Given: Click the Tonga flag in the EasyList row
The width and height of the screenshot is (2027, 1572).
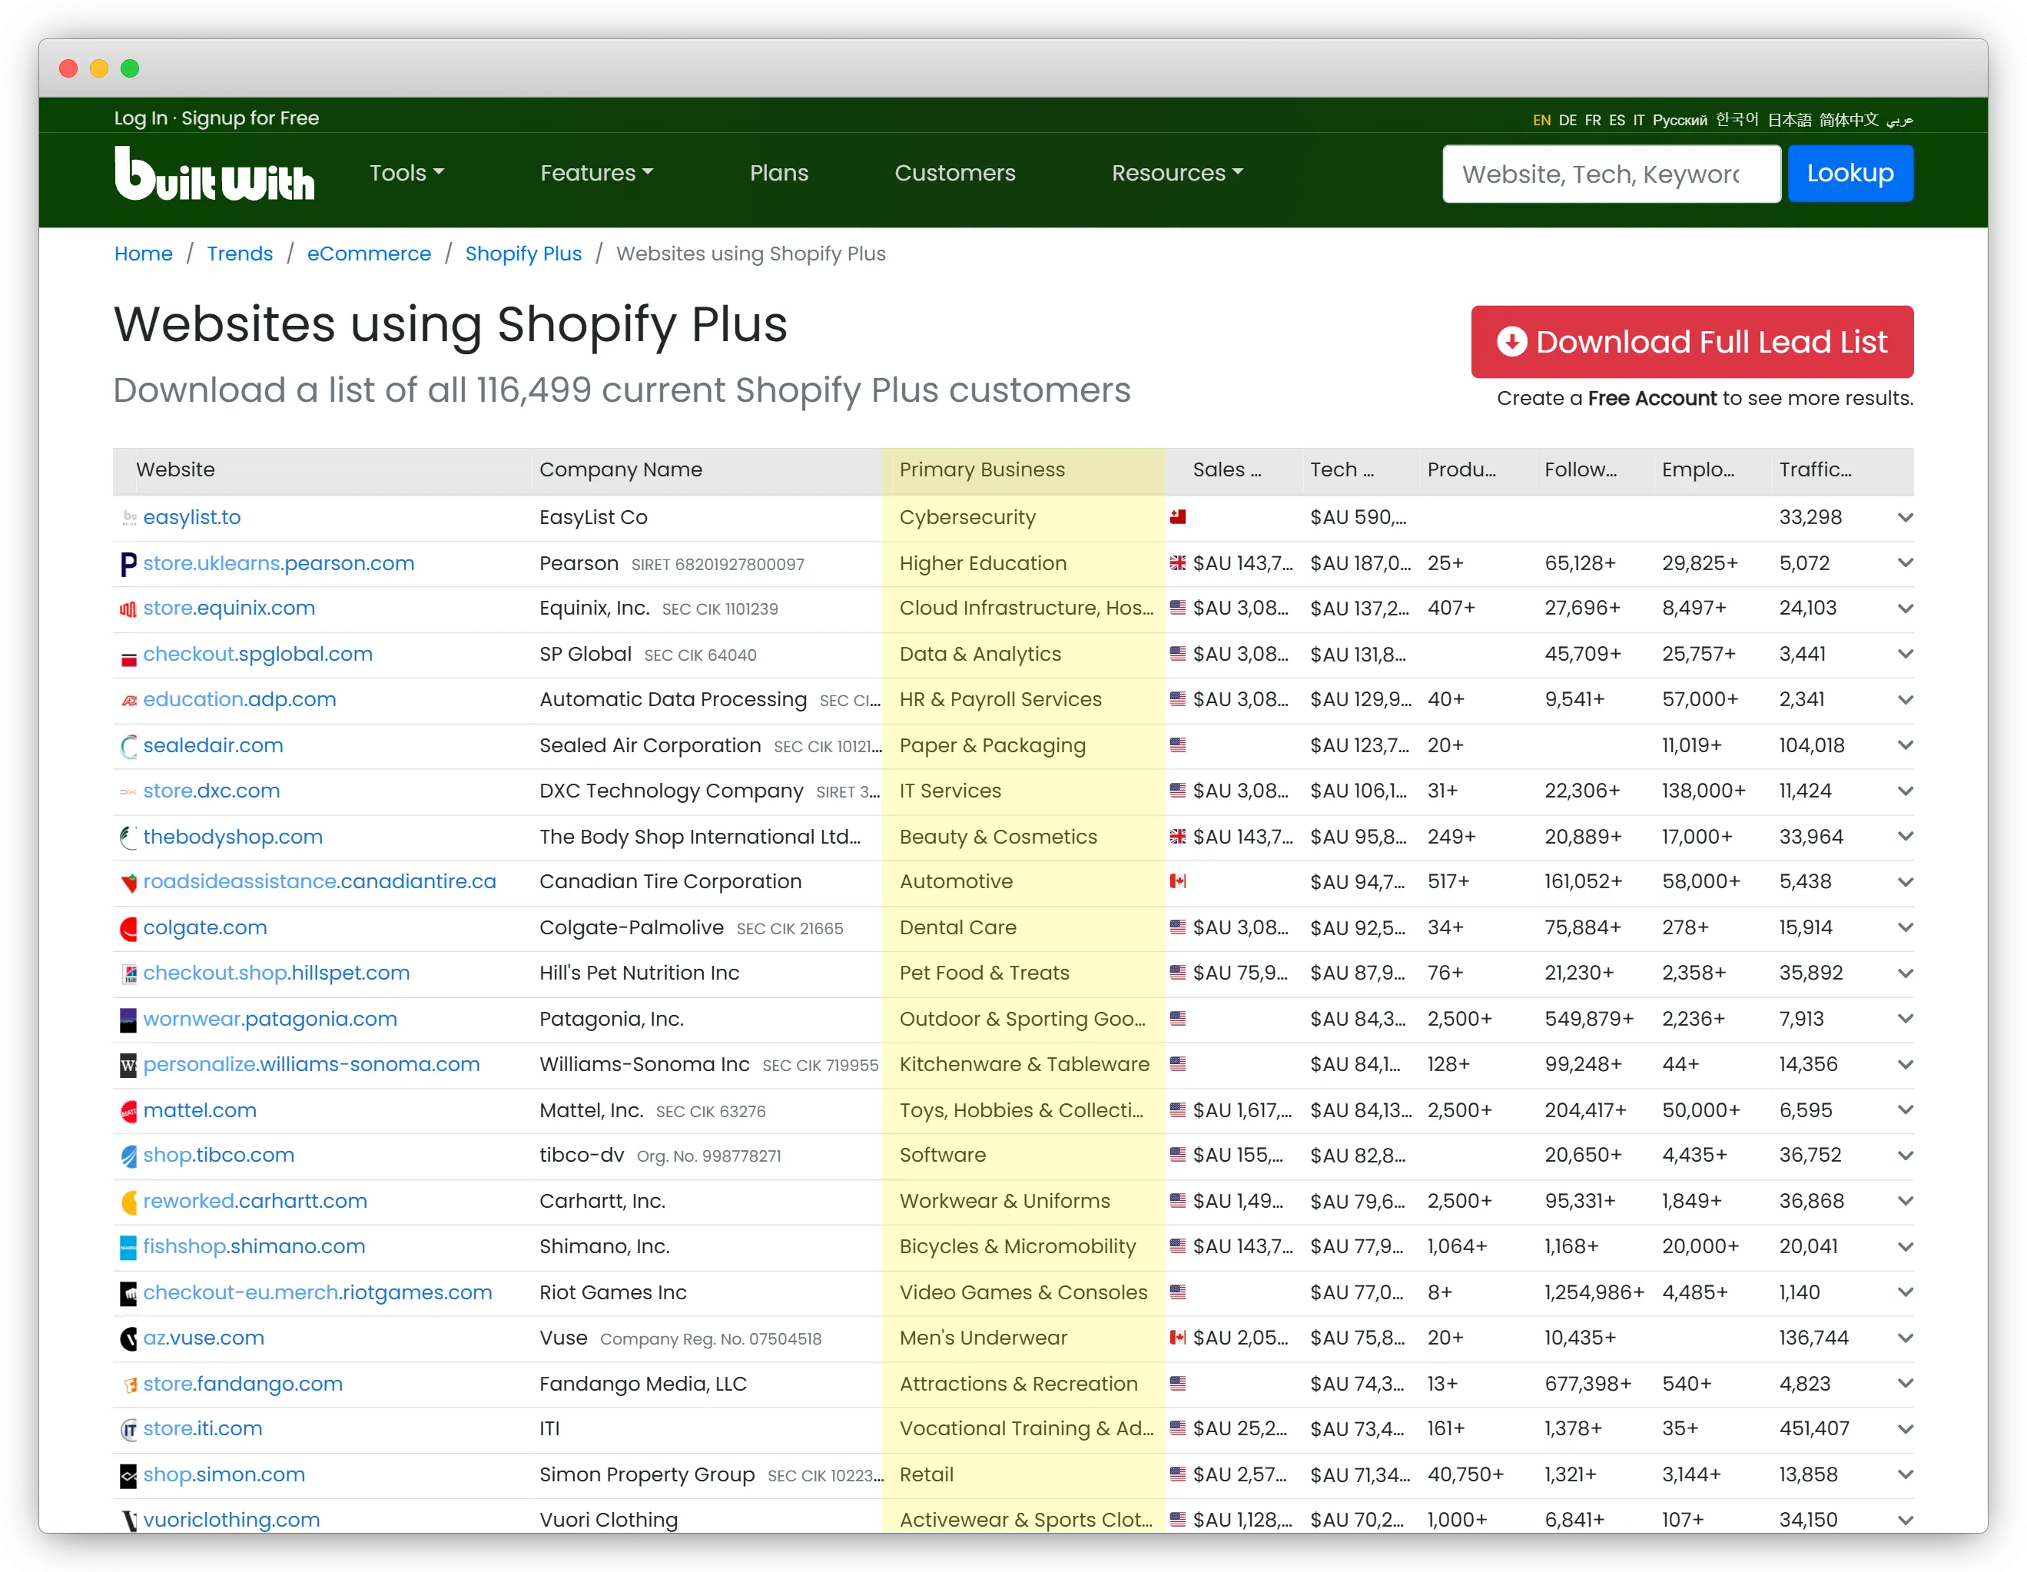Looking at the screenshot, I should tap(1178, 517).
